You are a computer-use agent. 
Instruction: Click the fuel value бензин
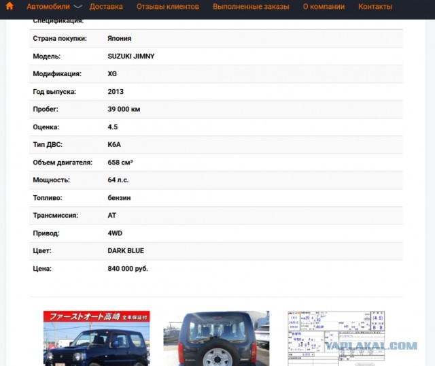[x=119, y=198]
